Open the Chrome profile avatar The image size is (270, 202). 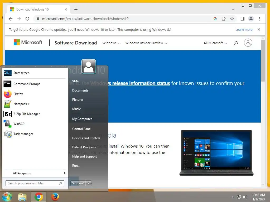[251, 19]
